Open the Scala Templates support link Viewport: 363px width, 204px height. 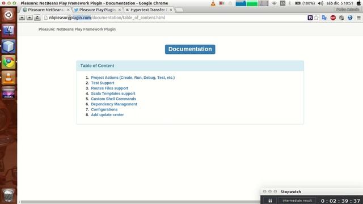point(113,93)
